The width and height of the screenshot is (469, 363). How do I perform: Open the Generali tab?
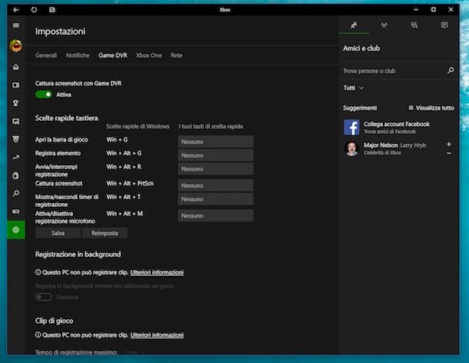click(x=46, y=55)
